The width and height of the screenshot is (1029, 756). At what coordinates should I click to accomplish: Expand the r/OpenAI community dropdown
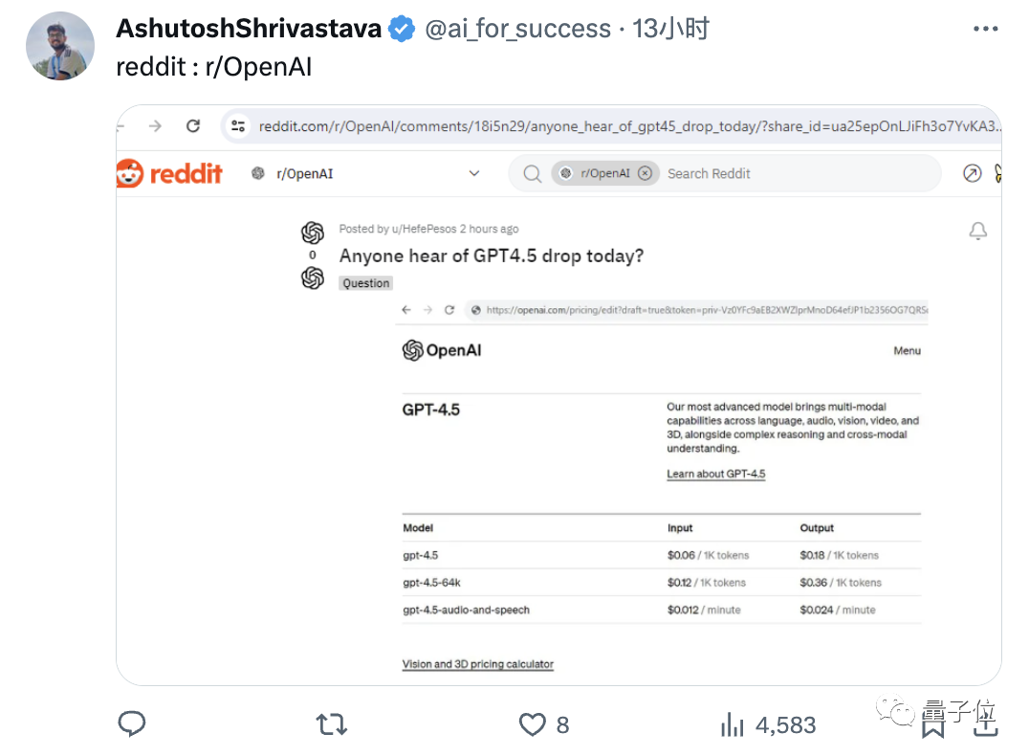tap(474, 173)
